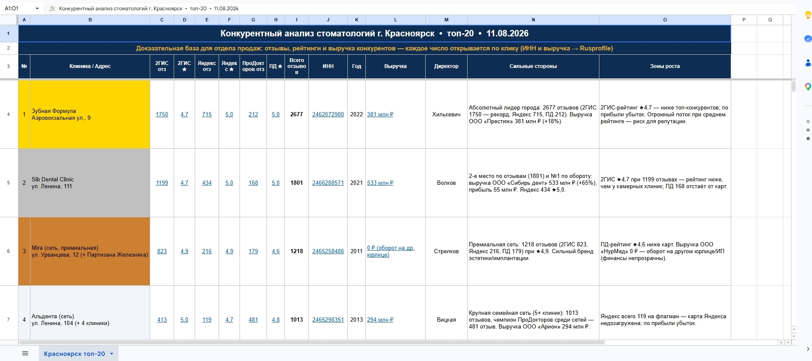Open the Name box dropdown arrow
The height and width of the screenshot is (361, 812).
[37, 9]
